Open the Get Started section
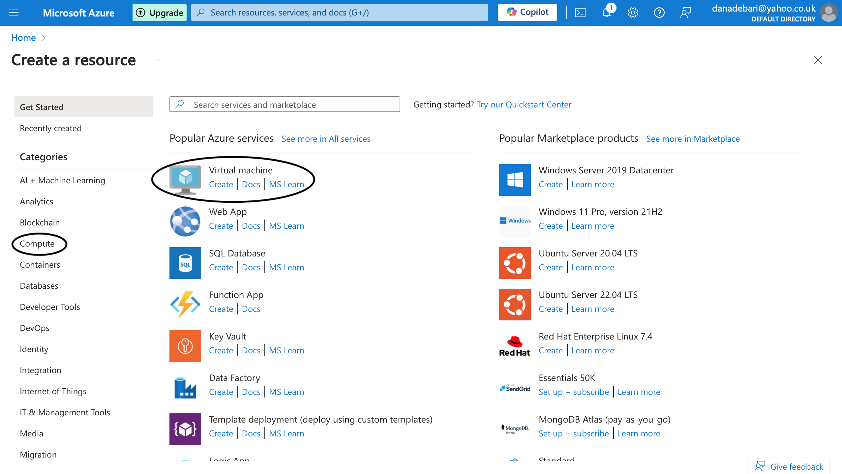This screenshot has height=474, width=842. [42, 107]
